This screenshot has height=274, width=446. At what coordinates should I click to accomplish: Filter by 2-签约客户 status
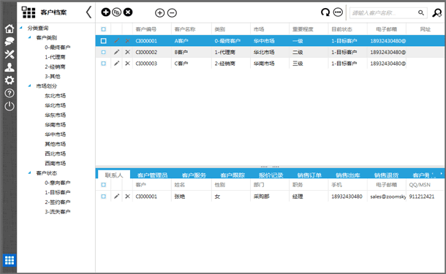(58, 202)
